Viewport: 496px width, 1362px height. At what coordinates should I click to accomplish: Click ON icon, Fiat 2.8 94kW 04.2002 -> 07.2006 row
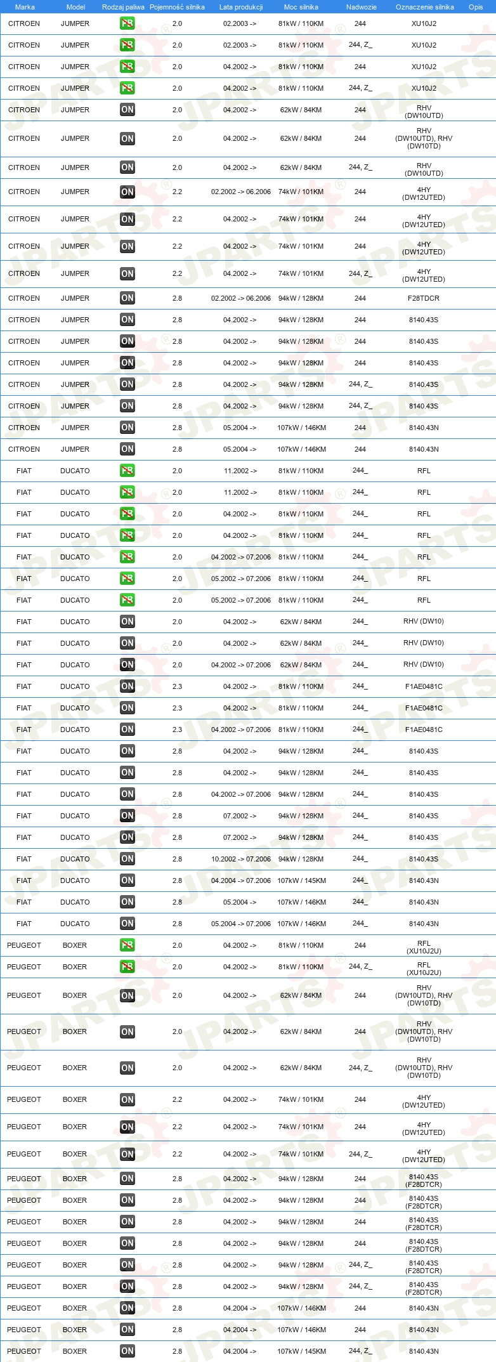pyautogui.click(x=127, y=794)
